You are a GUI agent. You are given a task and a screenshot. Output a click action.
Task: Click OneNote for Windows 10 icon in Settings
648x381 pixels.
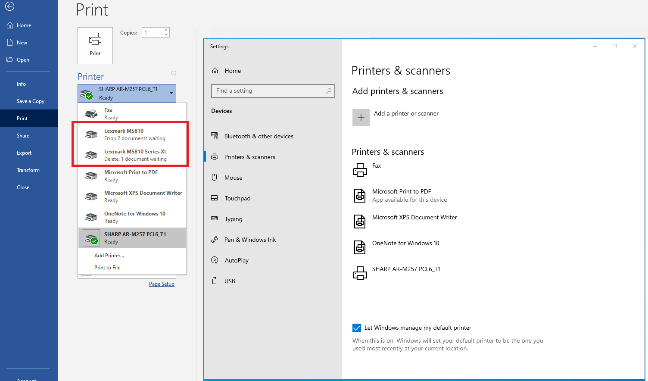click(360, 247)
